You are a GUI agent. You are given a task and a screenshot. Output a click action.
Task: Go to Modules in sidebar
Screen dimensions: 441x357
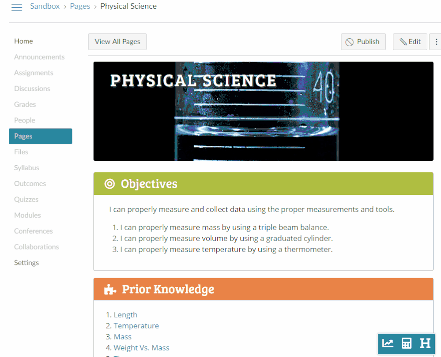pyautogui.click(x=27, y=215)
